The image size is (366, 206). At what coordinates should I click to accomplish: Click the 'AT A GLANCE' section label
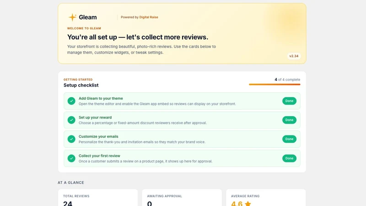pos(71,183)
